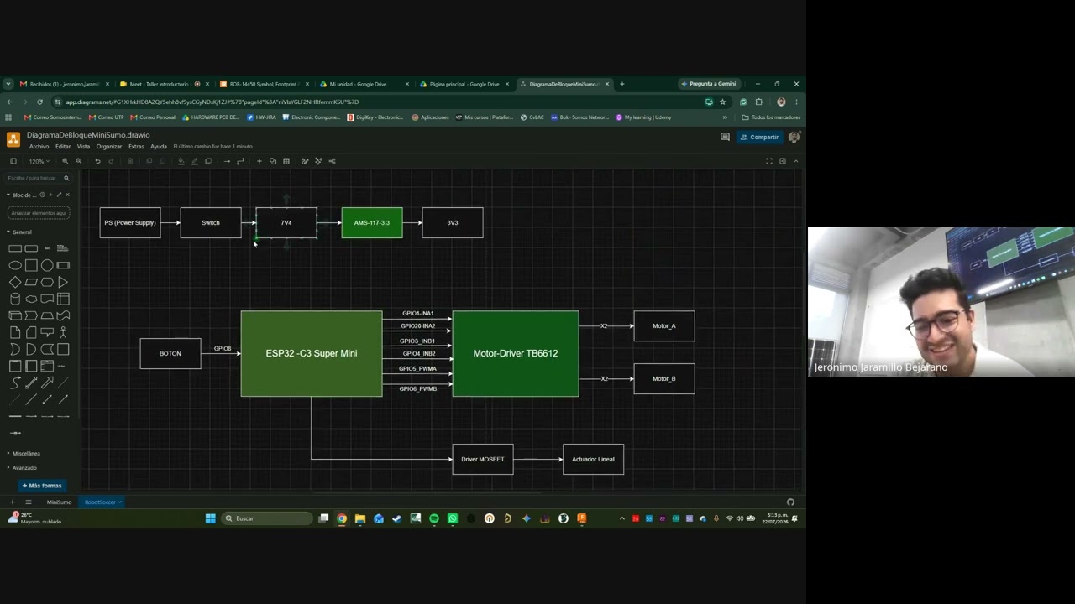Image resolution: width=1075 pixels, height=604 pixels.
Task: Collapse the Bloc de notas section
Action: coord(23,195)
